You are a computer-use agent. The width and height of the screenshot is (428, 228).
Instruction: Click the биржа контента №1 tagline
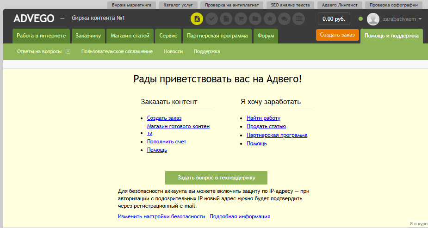(x=98, y=18)
